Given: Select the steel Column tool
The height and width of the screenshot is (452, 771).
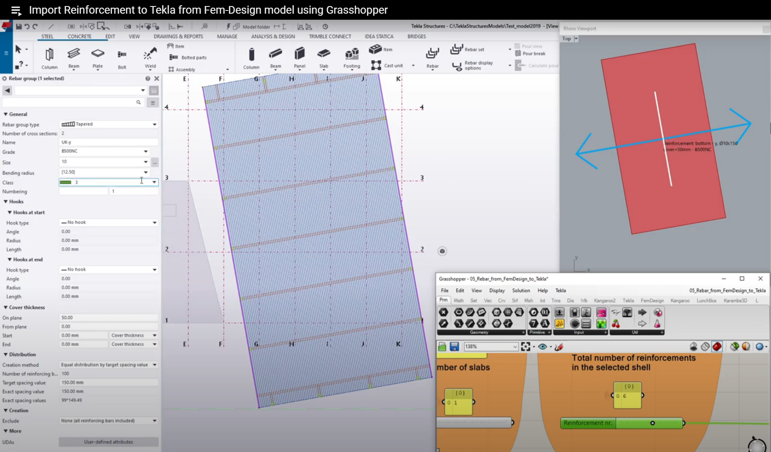Looking at the screenshot, I should (49, 58).
